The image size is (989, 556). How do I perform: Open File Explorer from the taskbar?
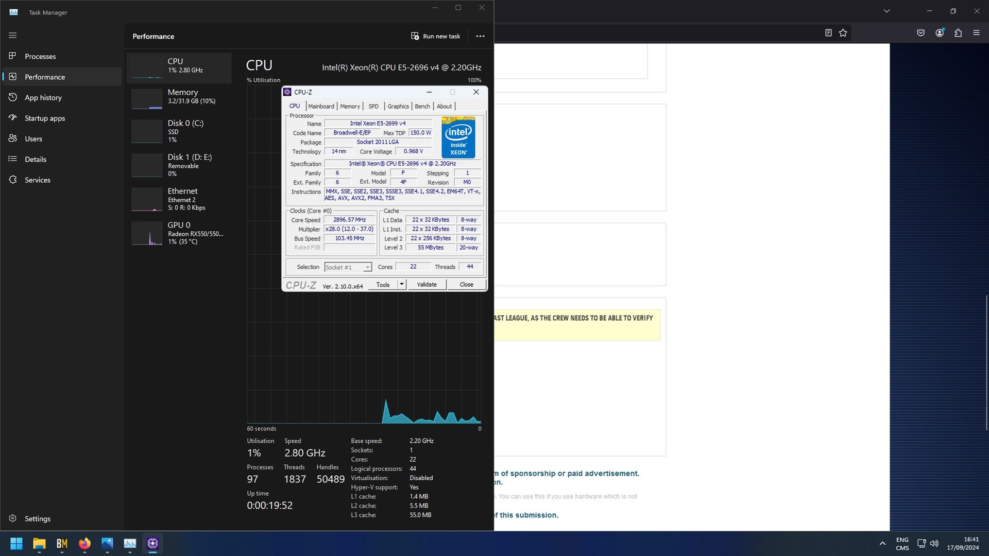point(39,543)
